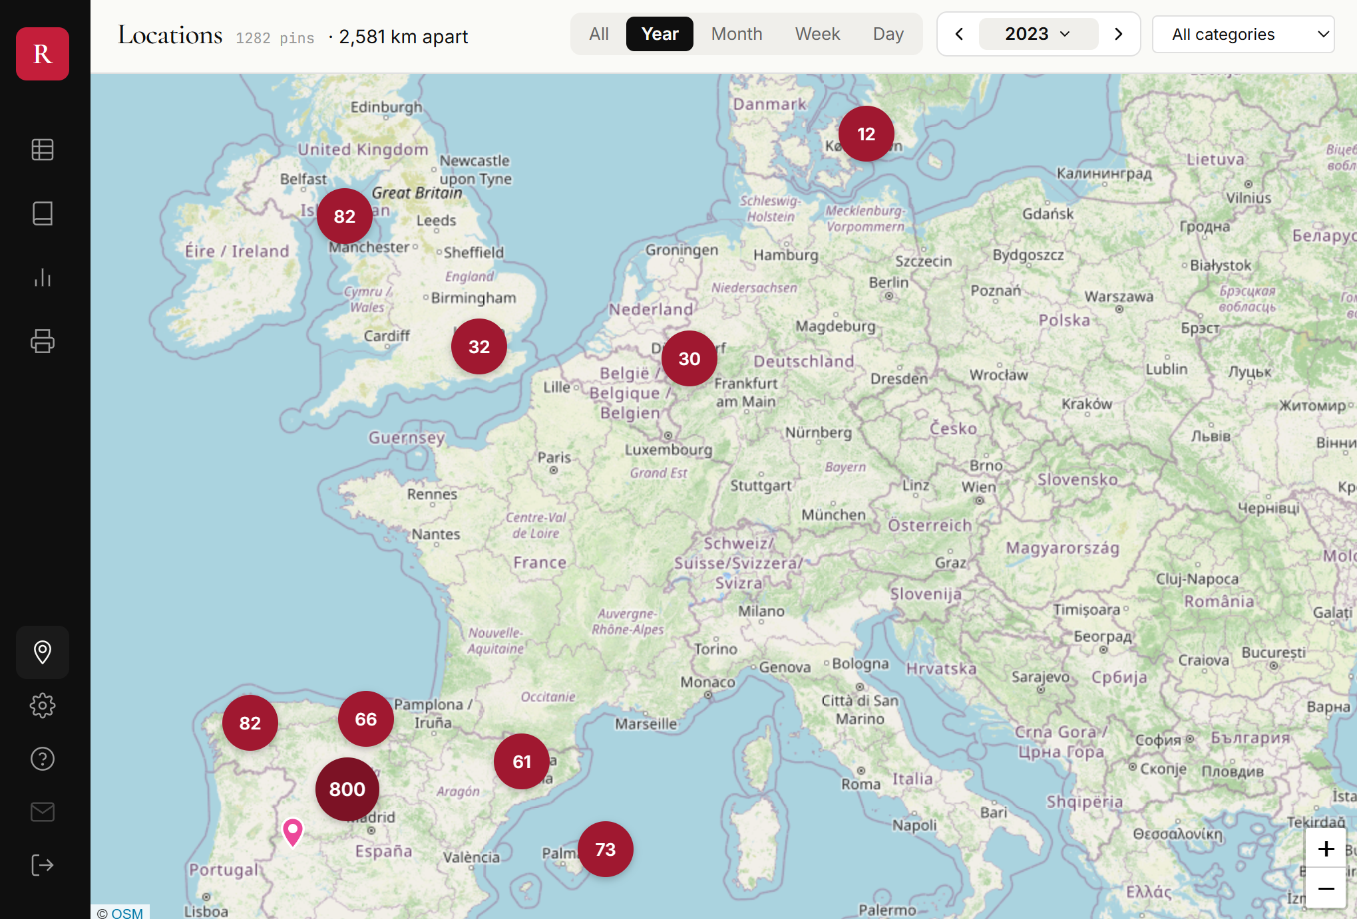Click the 1282 pins count text
Viewport: 1357px width, 919px height.
click(x=275, y=39)
